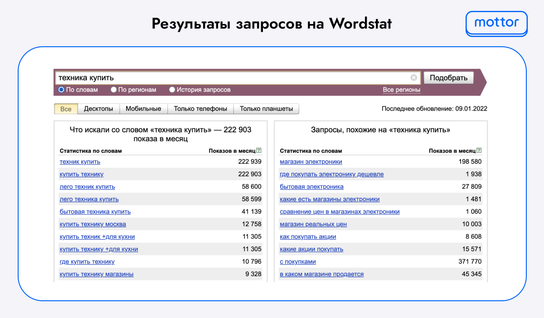Clear the search field with the X icon
This screenshot has height=318, width=544.
413,78
